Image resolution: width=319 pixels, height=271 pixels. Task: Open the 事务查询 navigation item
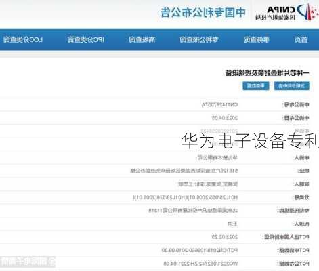[x=257, y=40]
